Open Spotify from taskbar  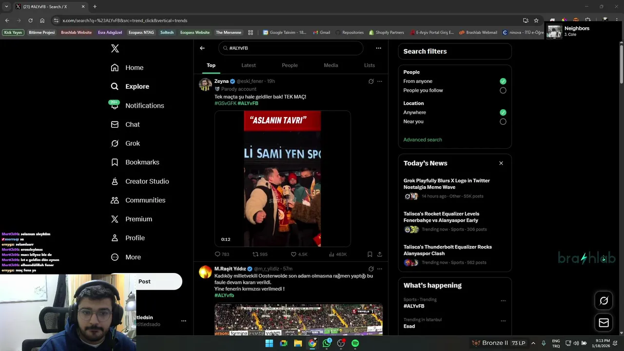(x=355, y=343)
